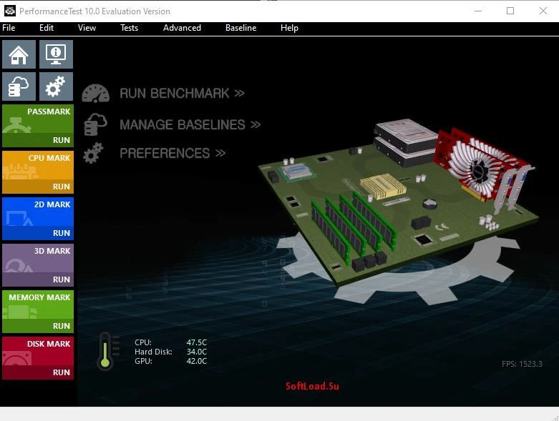
Task: Open the Home screen icon
Action: [x=19, y=54]
